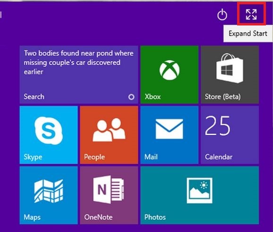Open the Xbox tile

169,75
